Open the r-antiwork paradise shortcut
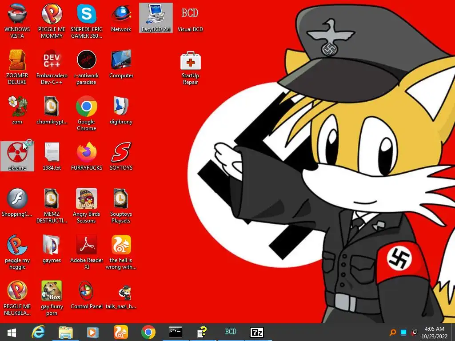The image size is (455, 341). pyautogui.click(x=86, y=67)
